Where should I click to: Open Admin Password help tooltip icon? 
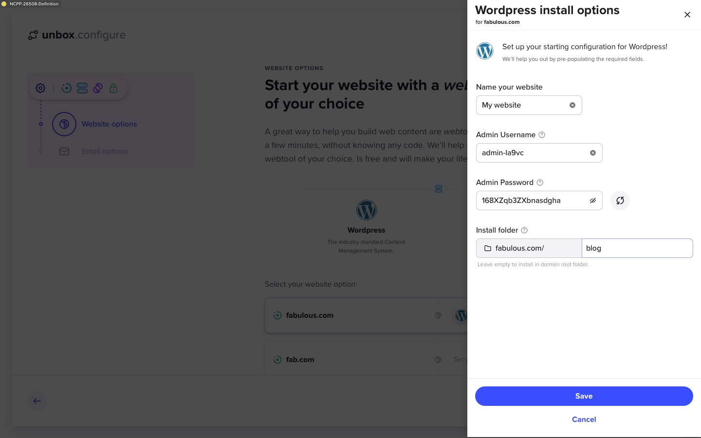click(539, 182)
